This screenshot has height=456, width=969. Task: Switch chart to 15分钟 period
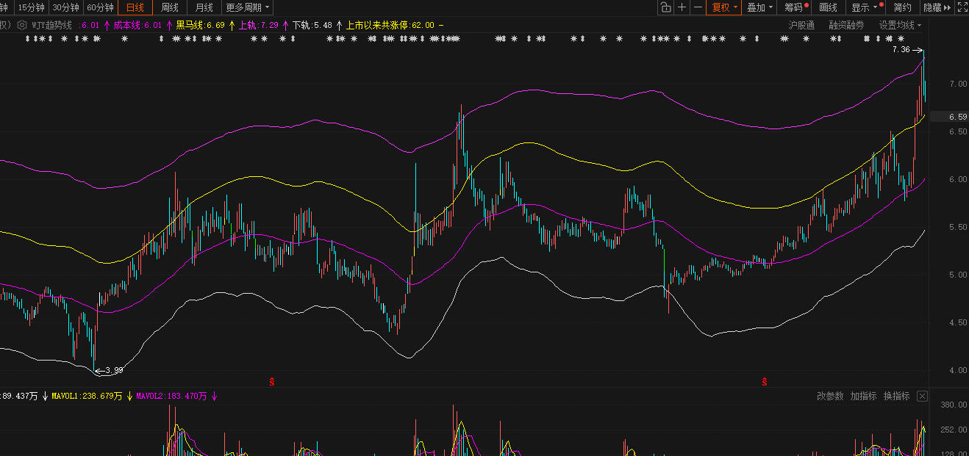[31, 7]
